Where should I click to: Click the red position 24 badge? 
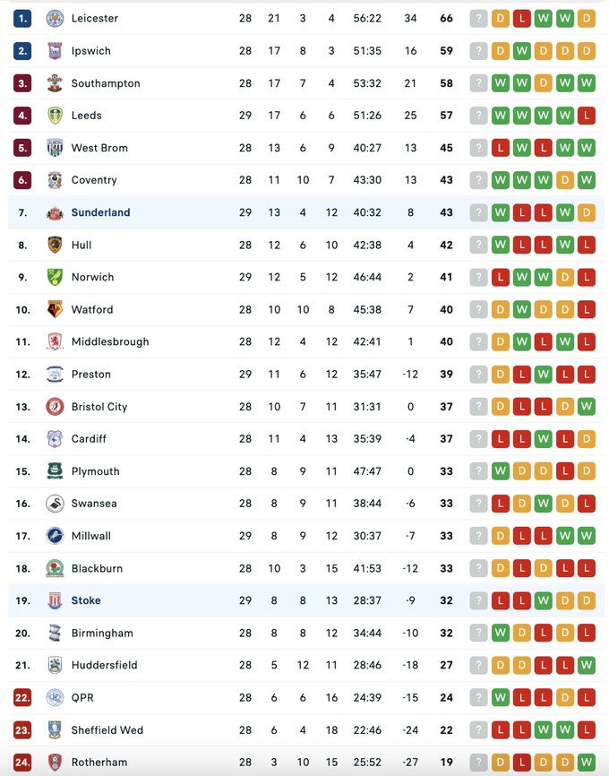tap(22, 763)
